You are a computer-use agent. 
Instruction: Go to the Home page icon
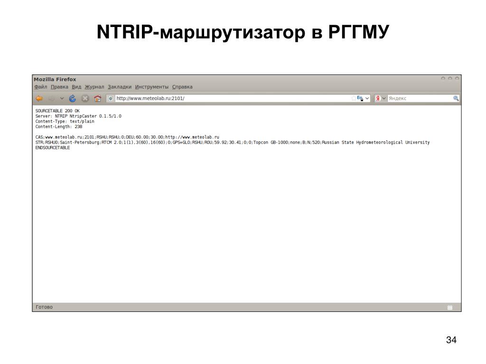point(98,99)
